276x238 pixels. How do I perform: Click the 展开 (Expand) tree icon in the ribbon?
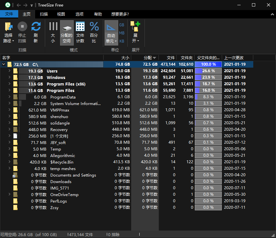pos(135,27)
